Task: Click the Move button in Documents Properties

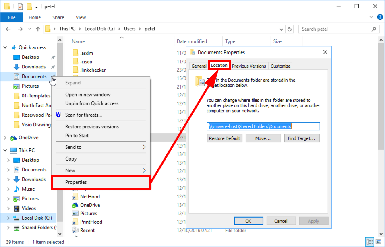Action: click(x=263, y=138)
